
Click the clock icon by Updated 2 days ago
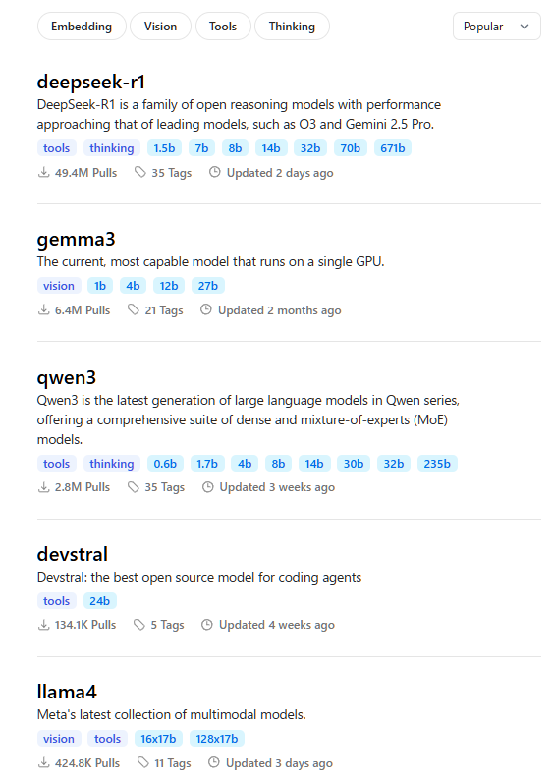[x=215, y=172]
